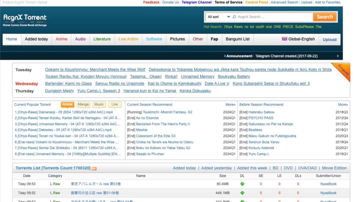Click L.Raw category in the 御曹司の並ぶ店 row

point(55,193)
